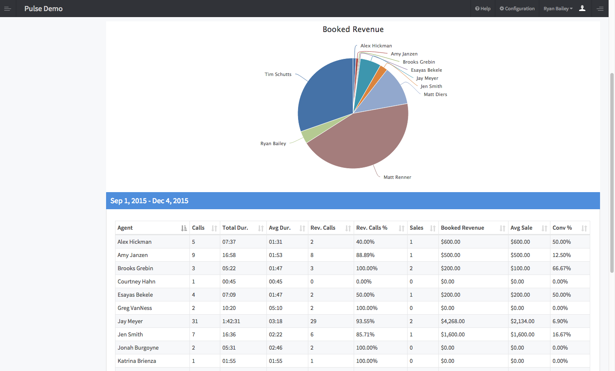Open the left navigation hamburger menu
Viewport: 615px width, 371px height.
click(8, 9)
